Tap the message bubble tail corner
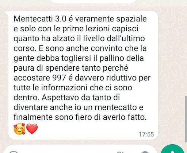The height and width of the screenshot is (153, 187). [x=7, y=12]
